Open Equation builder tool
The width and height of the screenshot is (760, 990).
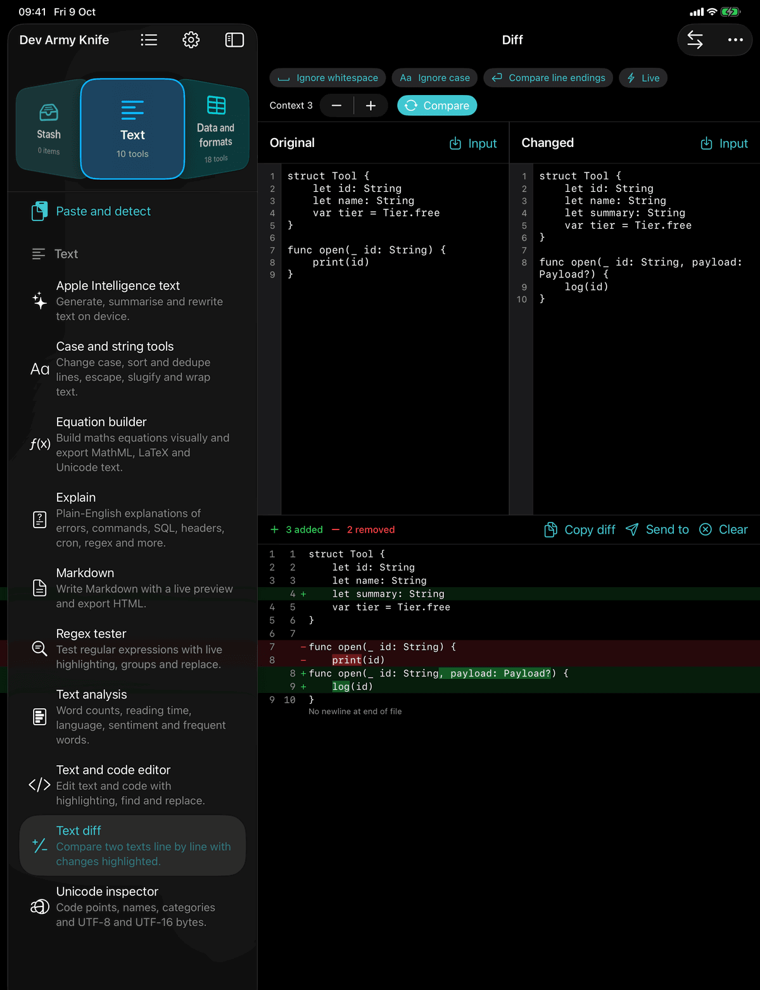click(132, 444)
